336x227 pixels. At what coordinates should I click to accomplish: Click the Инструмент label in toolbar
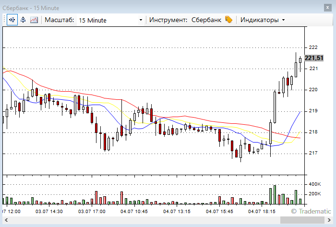[168, 20]
